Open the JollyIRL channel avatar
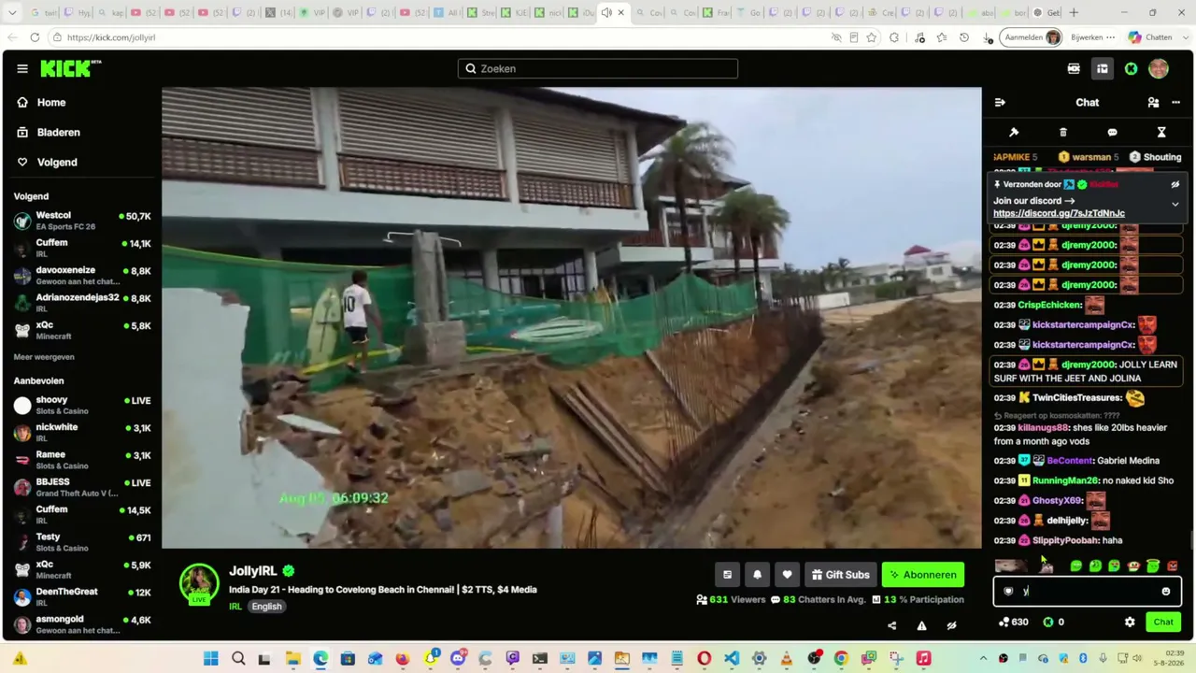 tap(199, 583)
